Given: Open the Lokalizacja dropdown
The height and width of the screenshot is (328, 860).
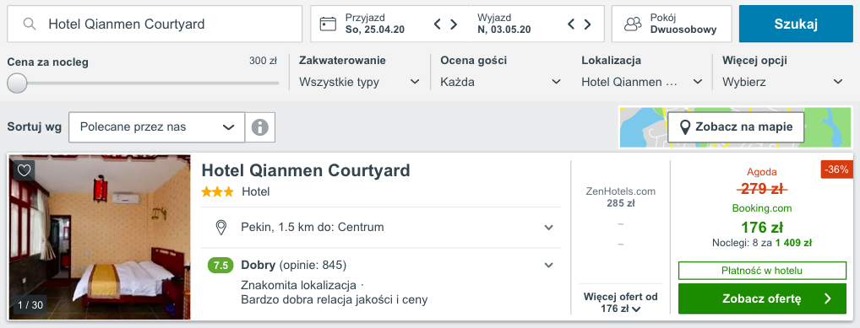Looking at the screenshot, I should pyautogui.click(x=642, y=82).
